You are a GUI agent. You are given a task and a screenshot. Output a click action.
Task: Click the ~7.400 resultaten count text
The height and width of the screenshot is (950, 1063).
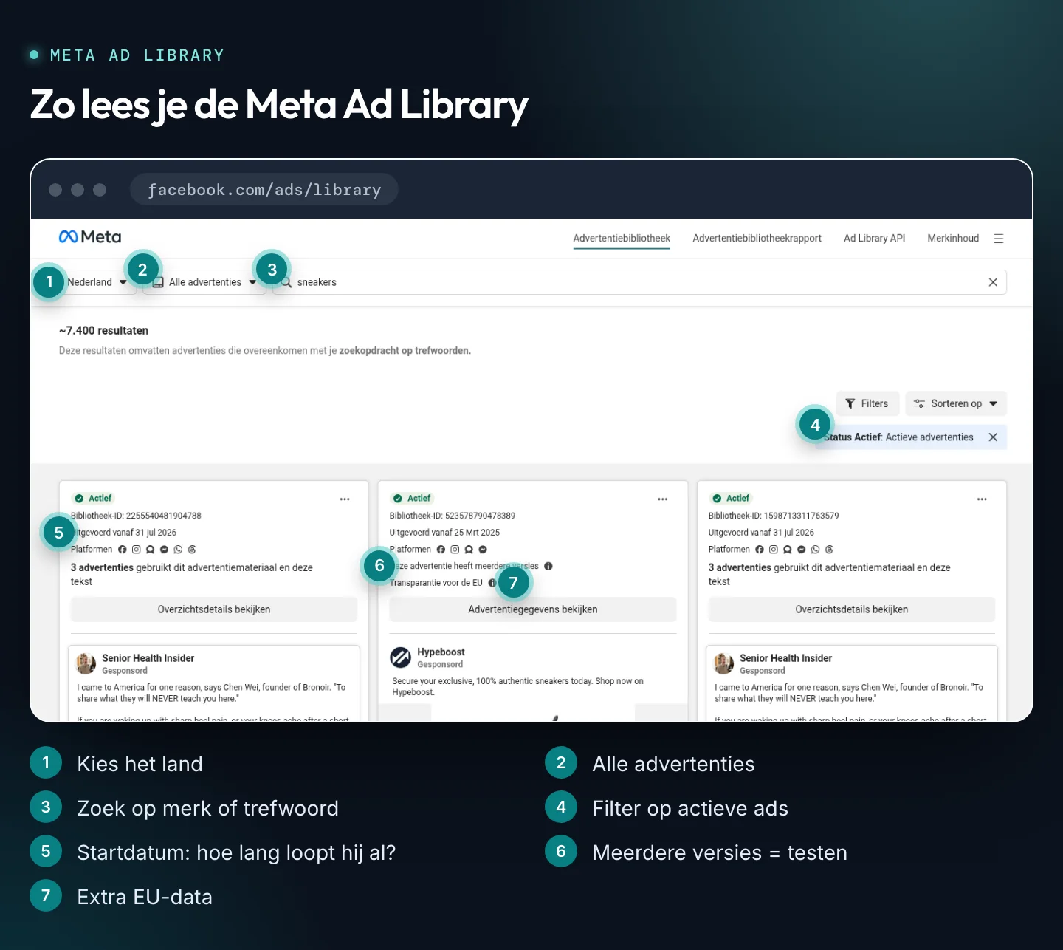(103, 331)
